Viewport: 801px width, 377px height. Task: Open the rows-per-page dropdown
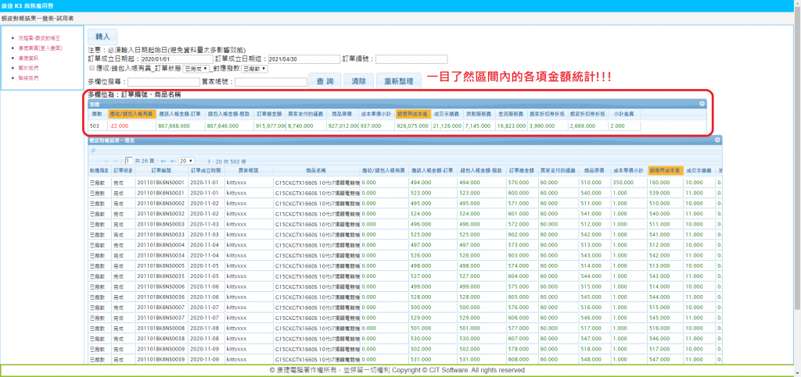pos(185,159)
